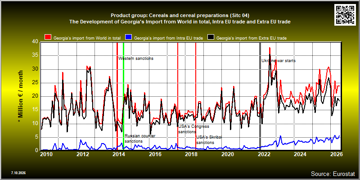Click the y-axis value 15

[x=35, y=110]
